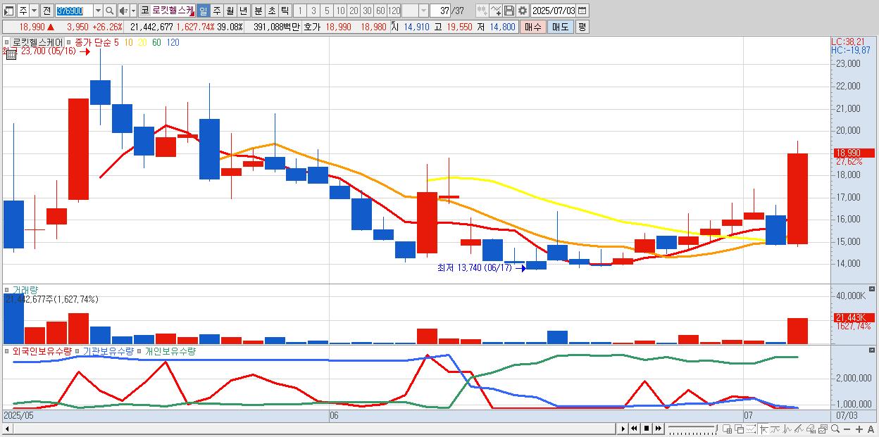The height and width of the screenshot is (437, 879).
Task: Click the save floppy disk icon
Action: [x=509, y=11]
